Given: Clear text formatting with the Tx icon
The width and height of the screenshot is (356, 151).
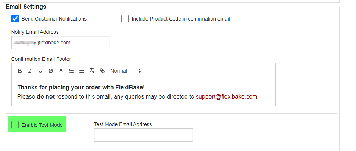Looking at the screenshot, I should [x=92, y=71].
